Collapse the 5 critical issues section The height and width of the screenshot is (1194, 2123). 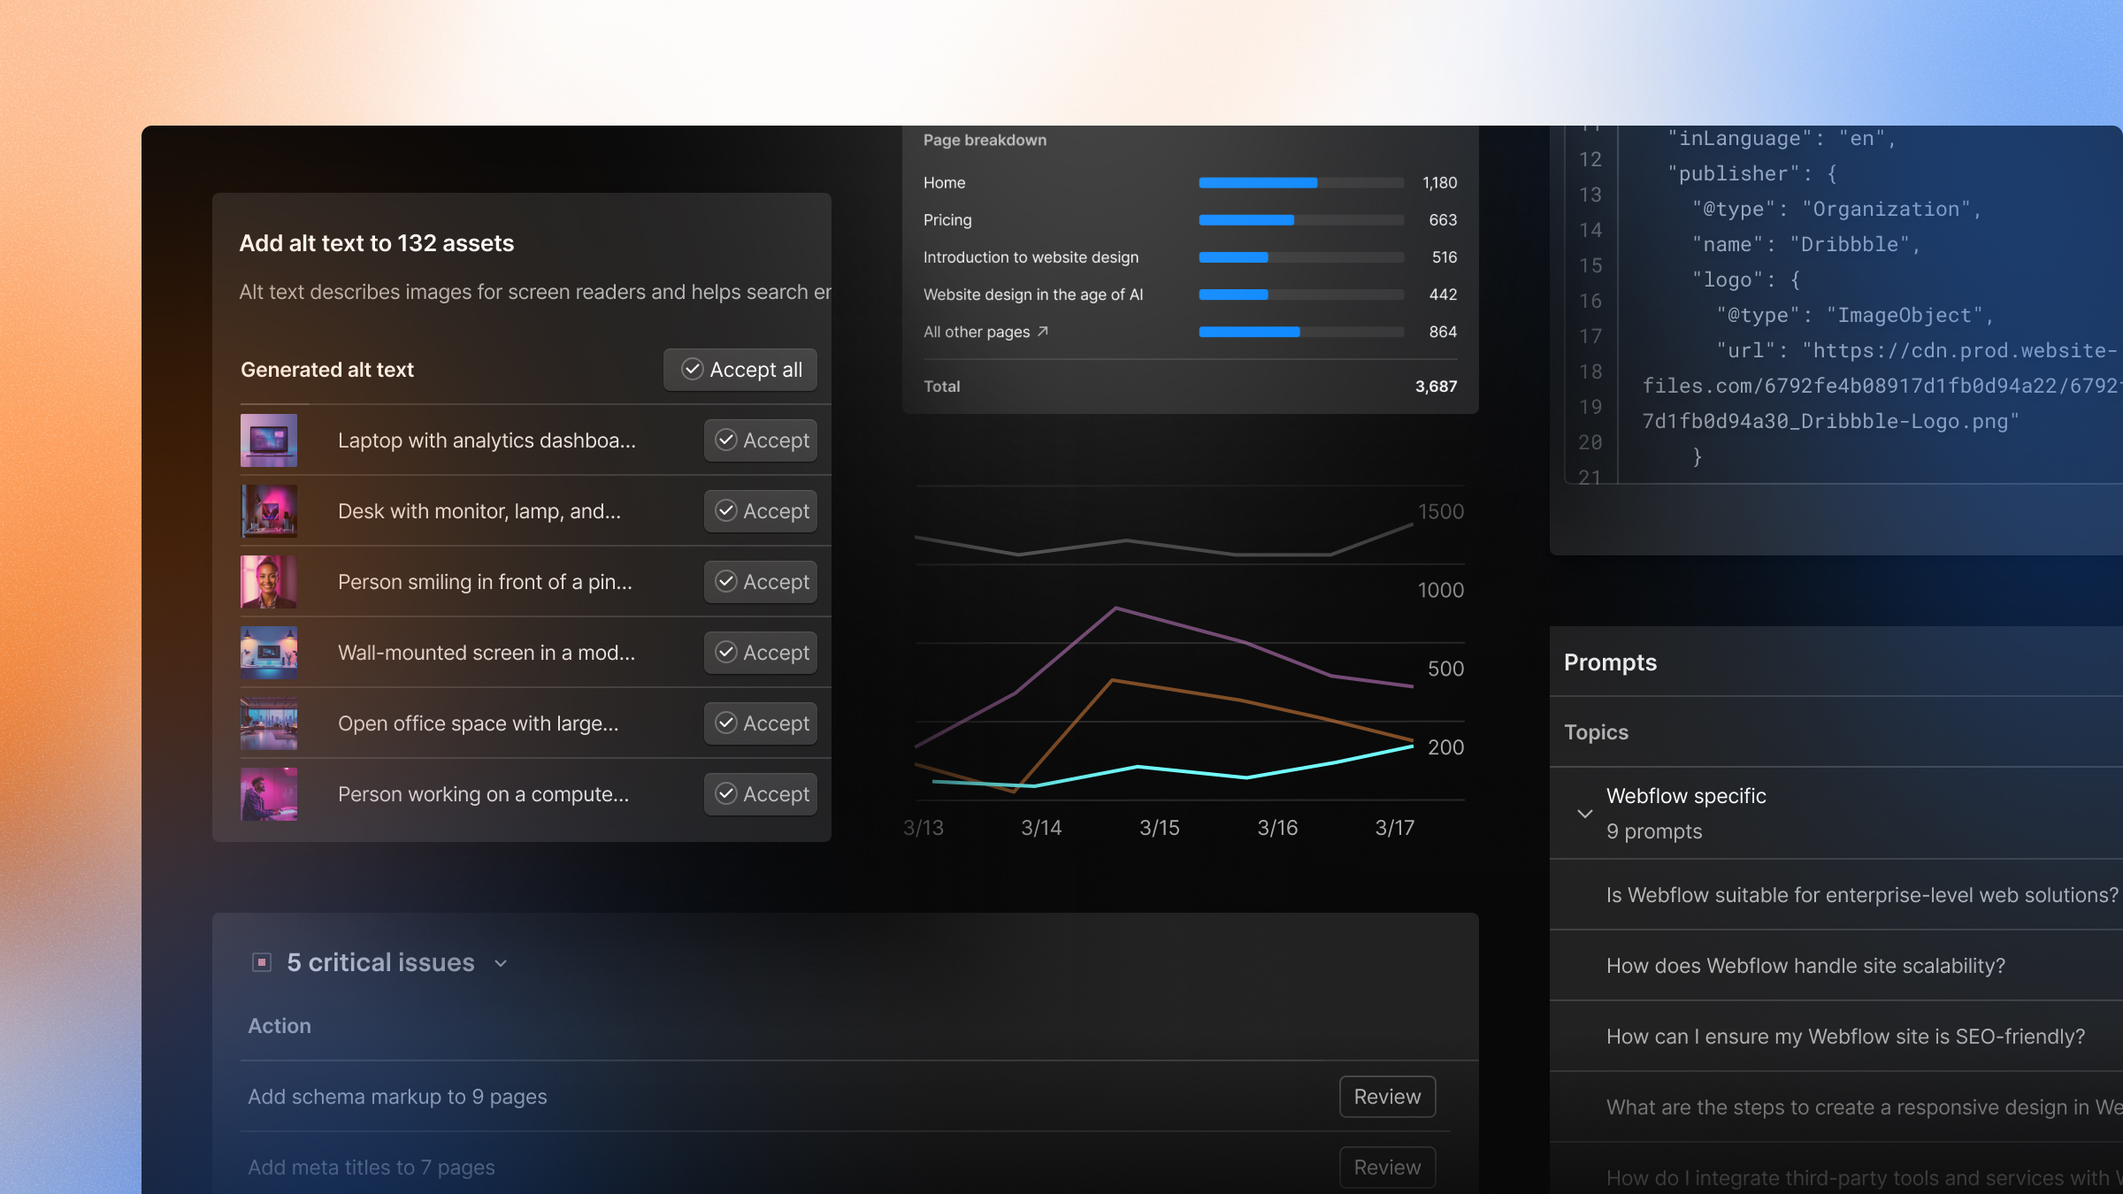[501, 963]
